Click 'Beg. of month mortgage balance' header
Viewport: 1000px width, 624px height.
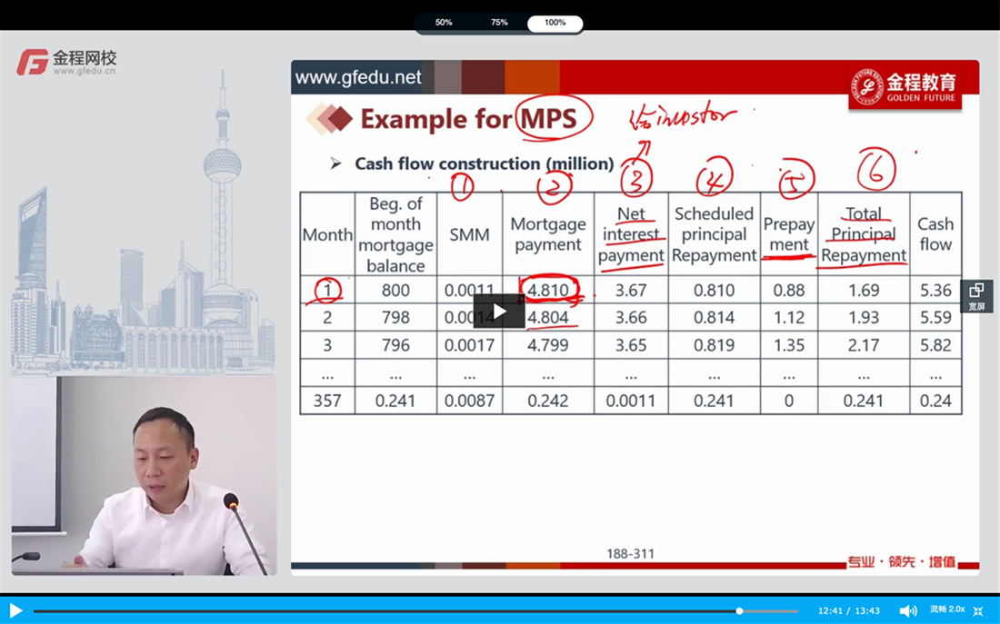pyautogui.click(x=395, y=234)
